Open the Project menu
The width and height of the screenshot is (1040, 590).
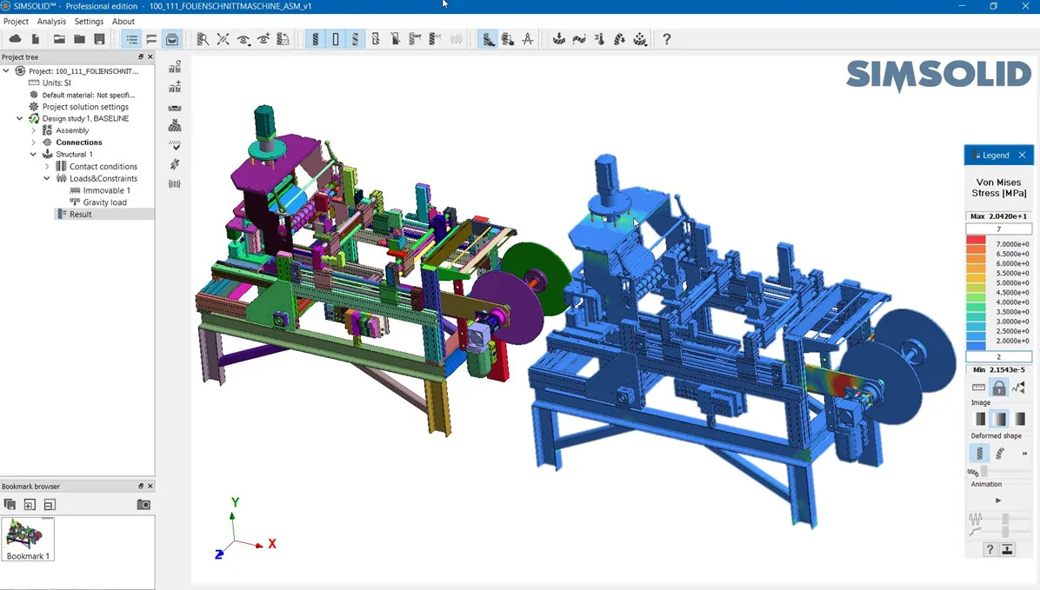coord(16,21)
